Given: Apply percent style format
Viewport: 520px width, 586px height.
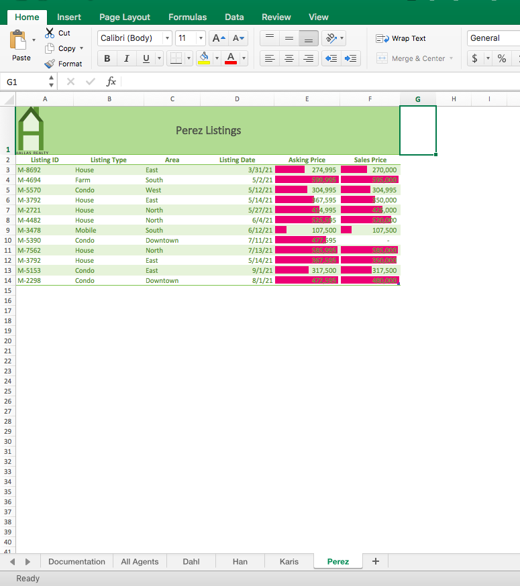Looking at the screenshot, I should click(502, 58).
